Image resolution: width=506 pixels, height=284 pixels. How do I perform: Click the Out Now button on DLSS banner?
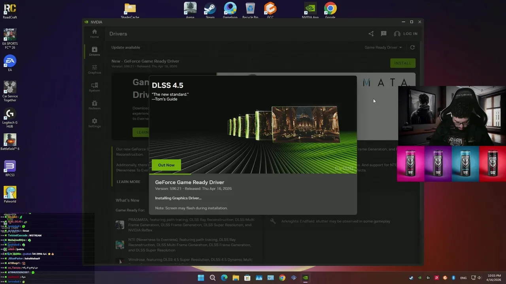(x=166, y=165)
